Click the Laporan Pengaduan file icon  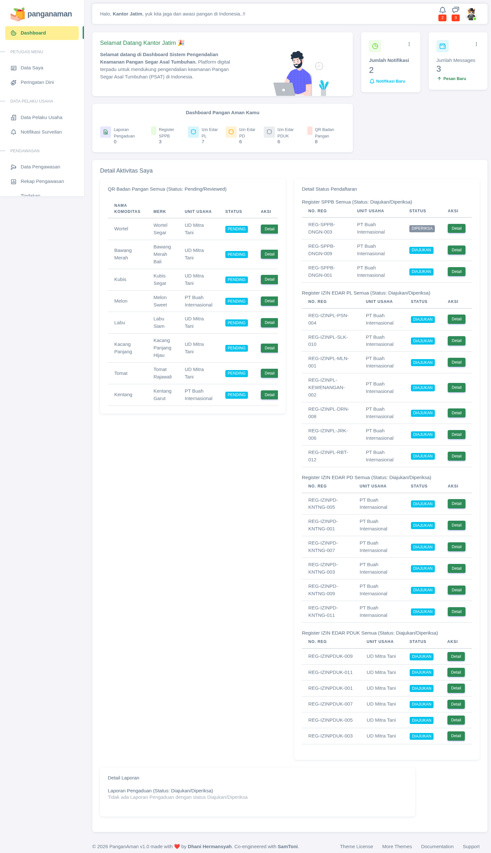[x=106, y=132]
